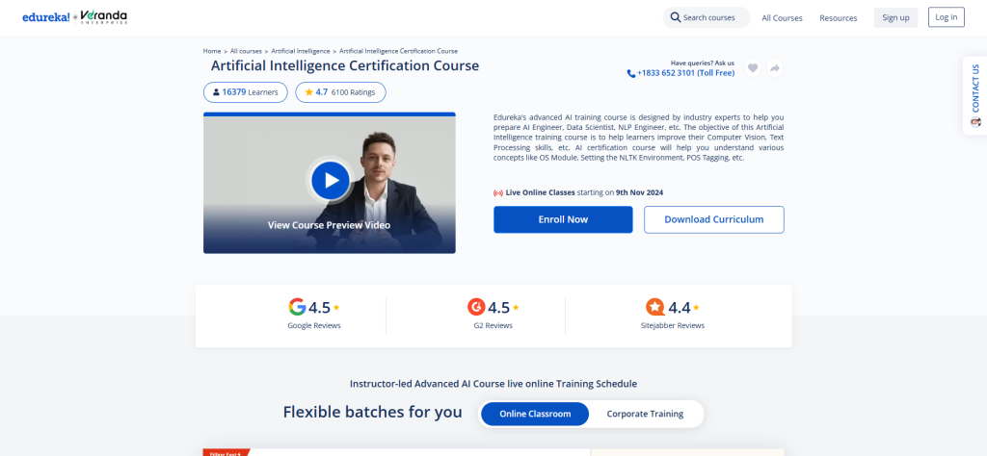The image size is (987, 456).
Task: Click the 16379 Learners badge
Action: [246, 92]
